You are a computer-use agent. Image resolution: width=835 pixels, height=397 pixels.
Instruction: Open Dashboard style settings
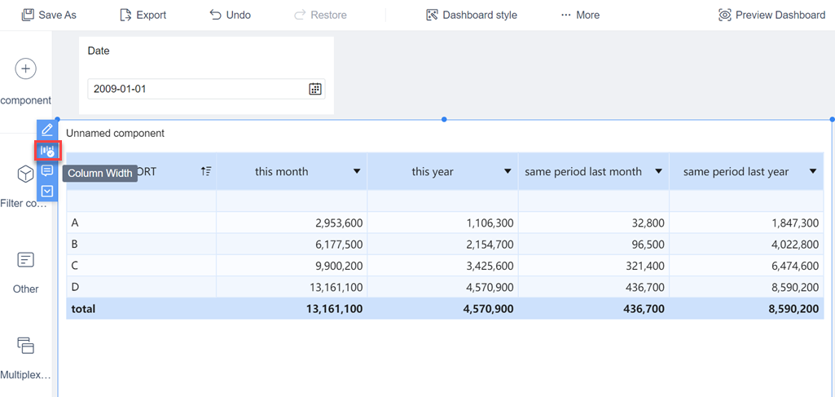[472, 15]
